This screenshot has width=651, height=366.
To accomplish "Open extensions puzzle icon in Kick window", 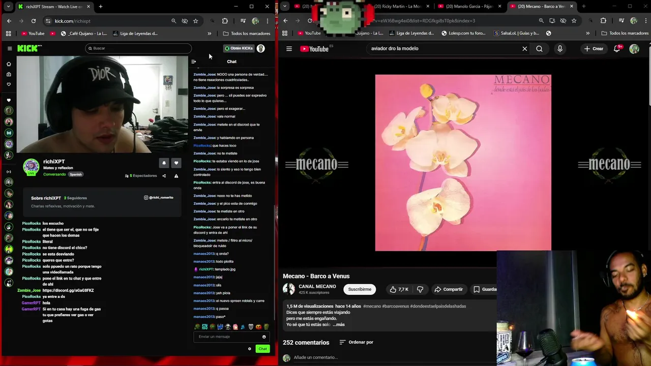I will [x=225, y=21].
